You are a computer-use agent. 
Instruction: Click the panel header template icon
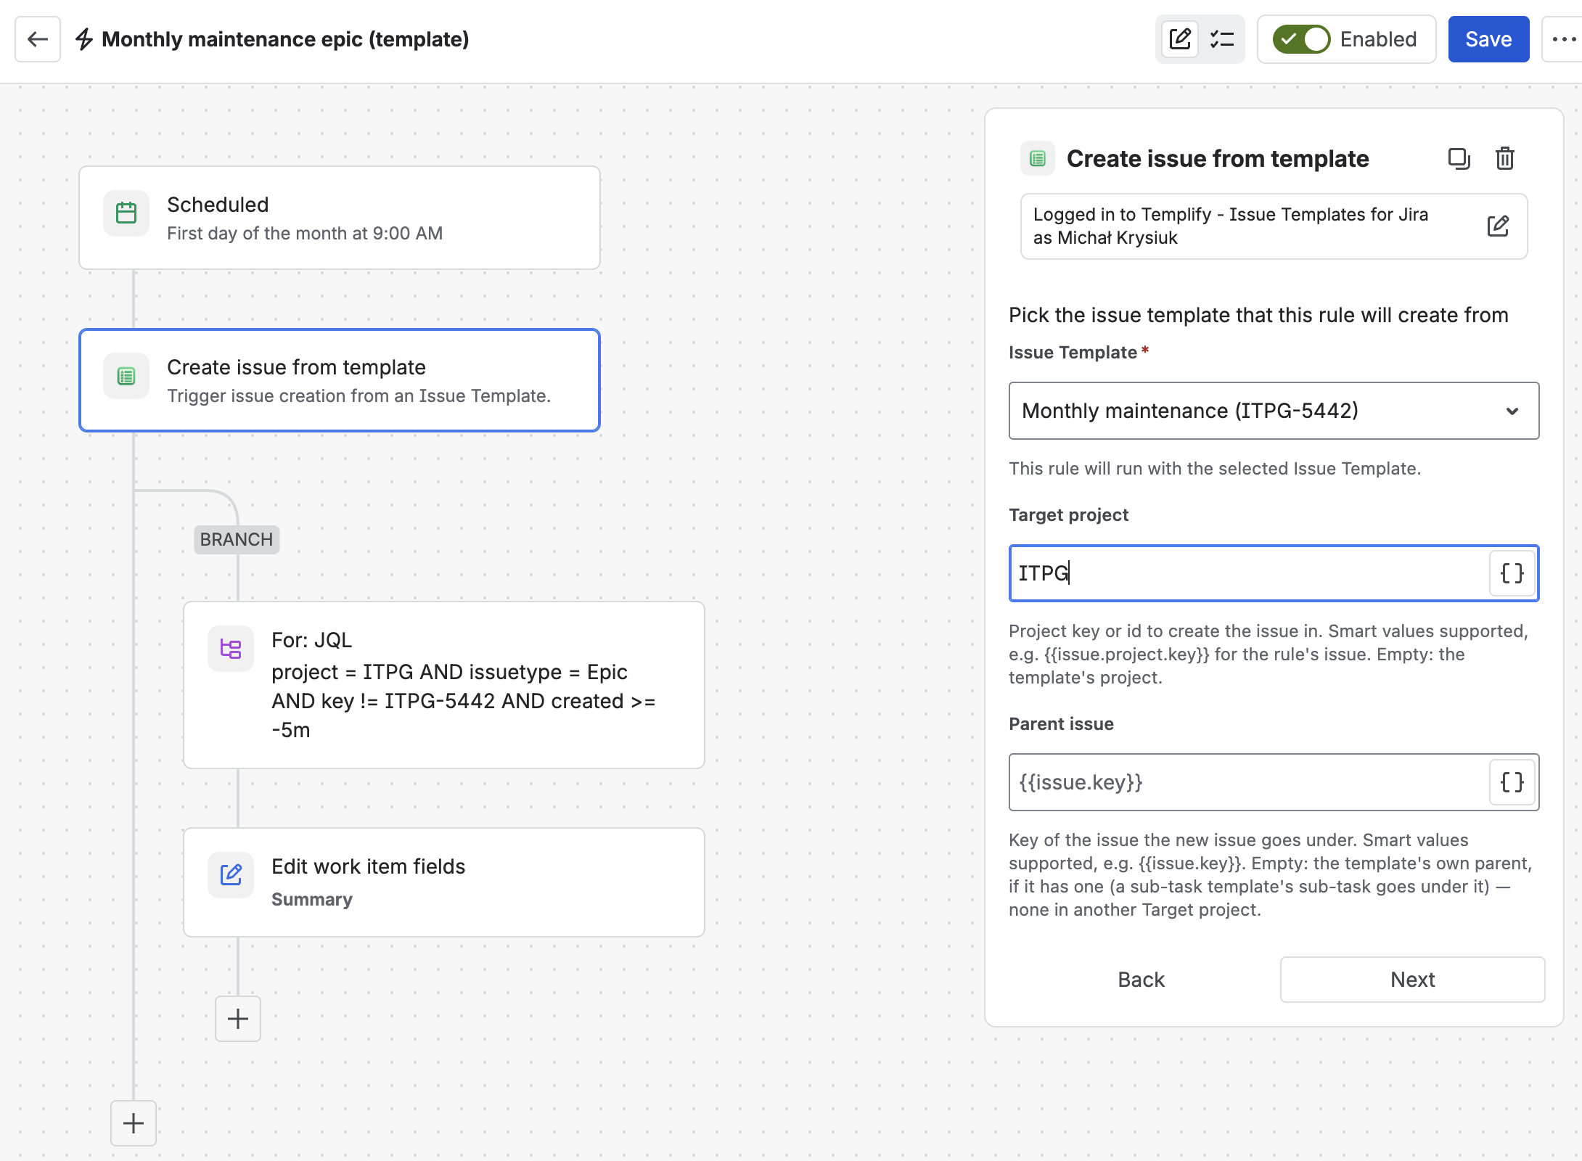coord(1038,158)
